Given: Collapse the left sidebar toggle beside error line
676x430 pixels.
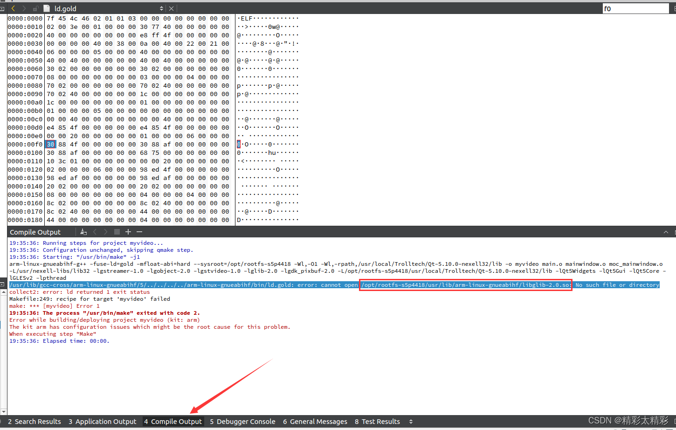Looking at the screenshot, I should point(2,284).
